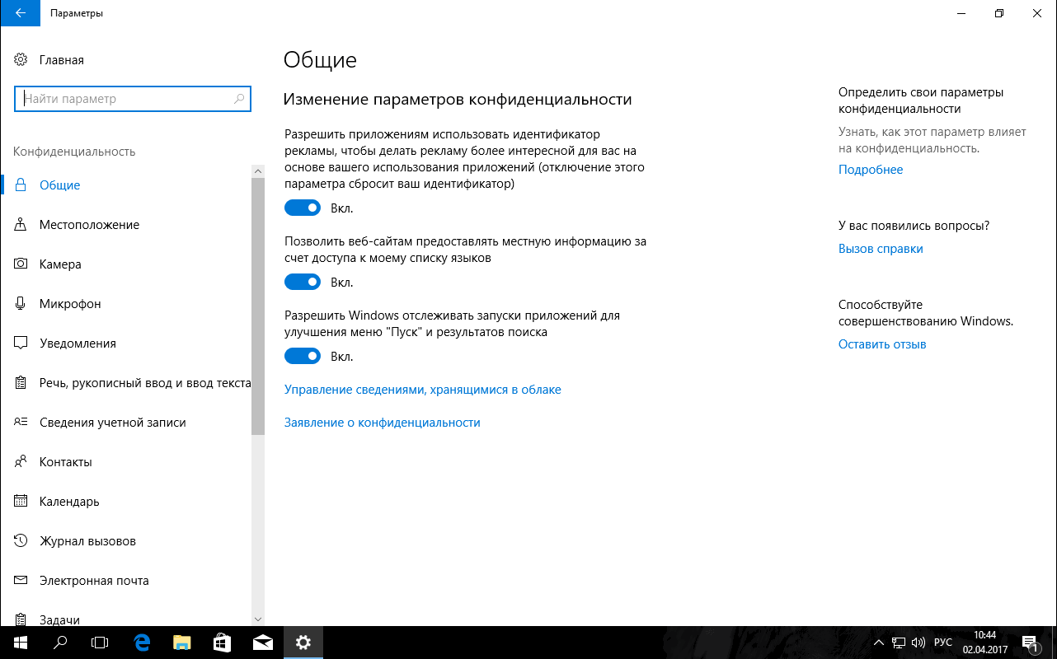Open the Mail app on the taskbar
1057x659 pixels.
[x=263, y=643]
